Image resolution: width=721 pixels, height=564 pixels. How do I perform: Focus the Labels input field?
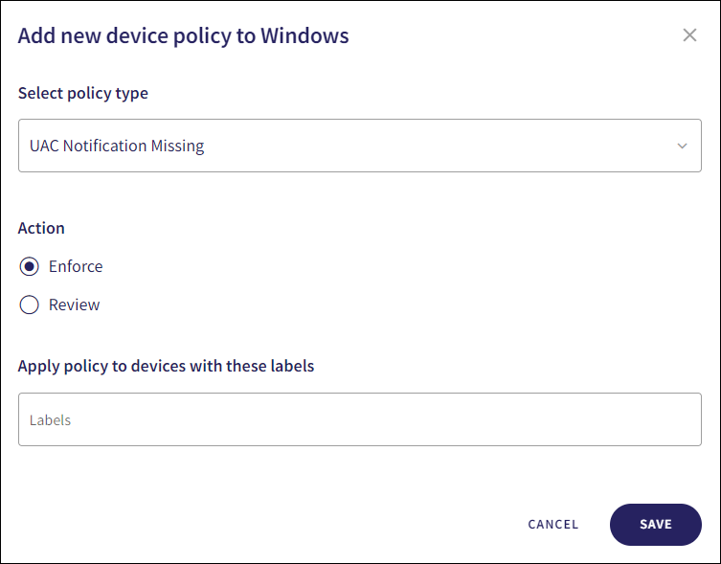(359, 419)
